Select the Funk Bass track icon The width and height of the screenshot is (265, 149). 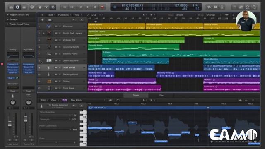pos(49,88)
